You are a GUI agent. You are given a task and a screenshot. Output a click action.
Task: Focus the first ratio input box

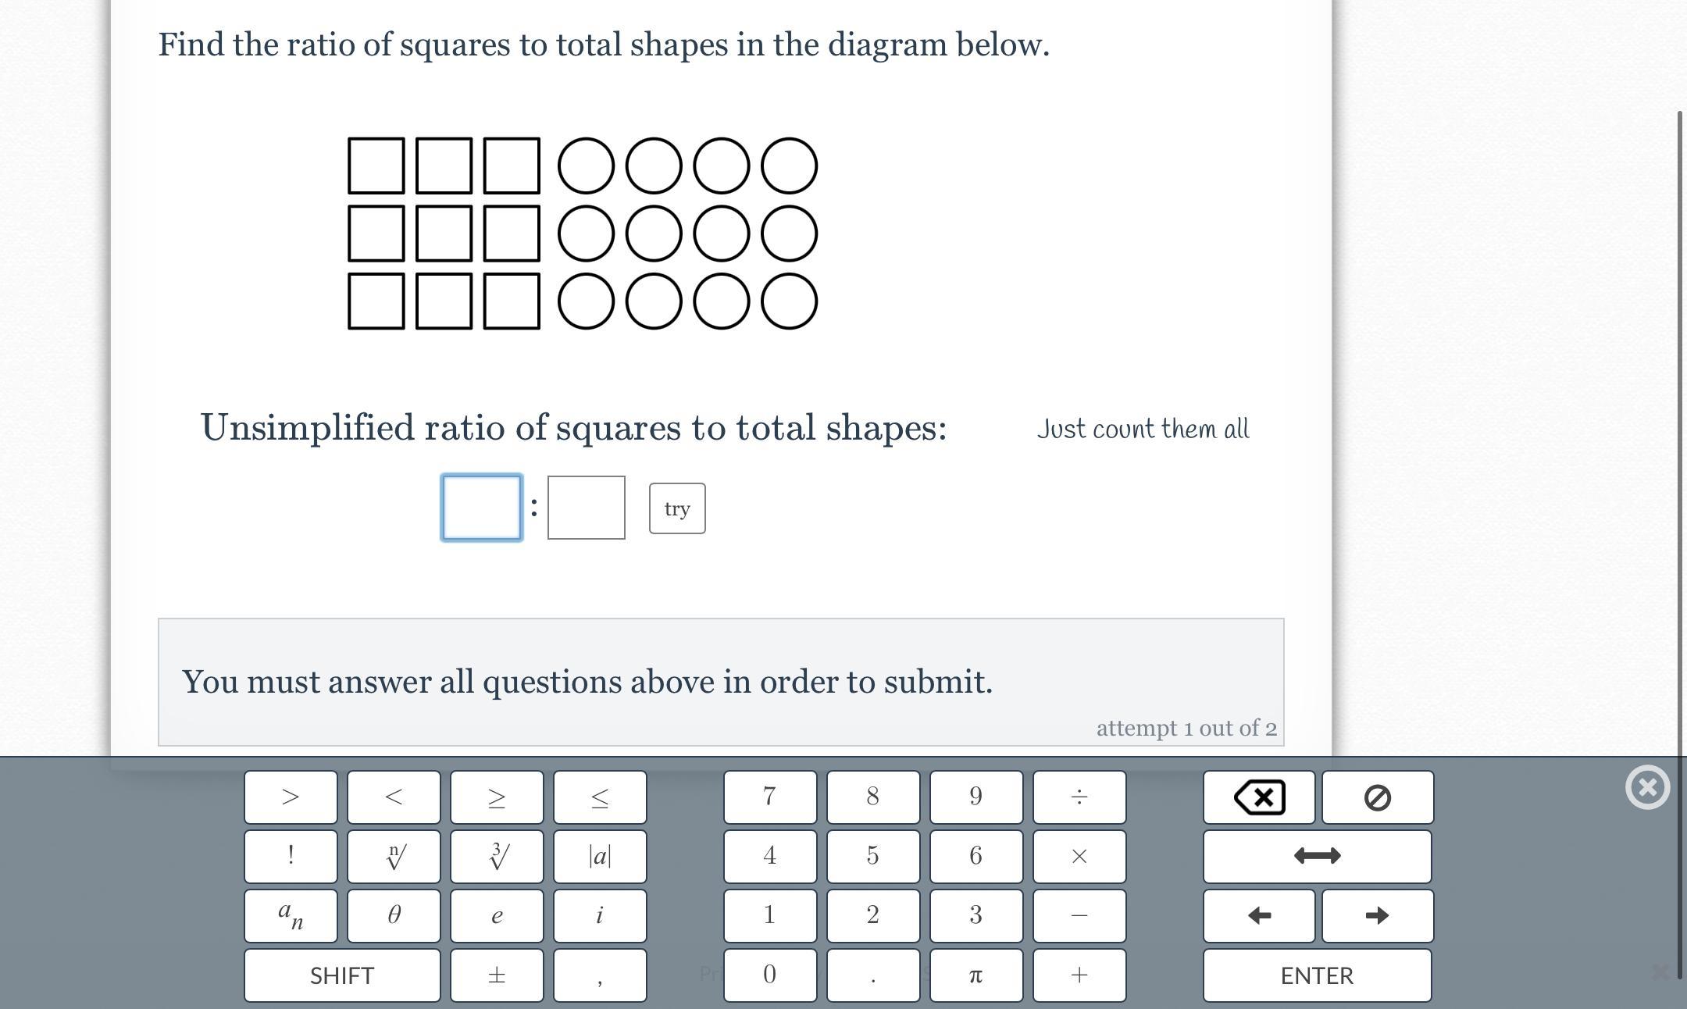point(482,508)
